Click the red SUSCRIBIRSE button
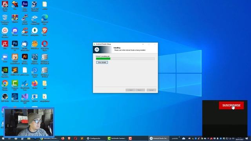This screenshot has width=251, height=141. [x=231, y=105]
